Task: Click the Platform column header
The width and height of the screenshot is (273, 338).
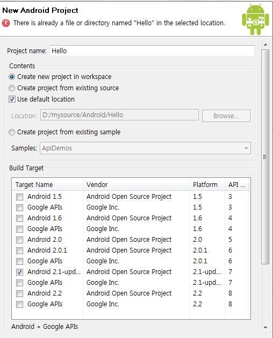Action: (x=207, y=185)
